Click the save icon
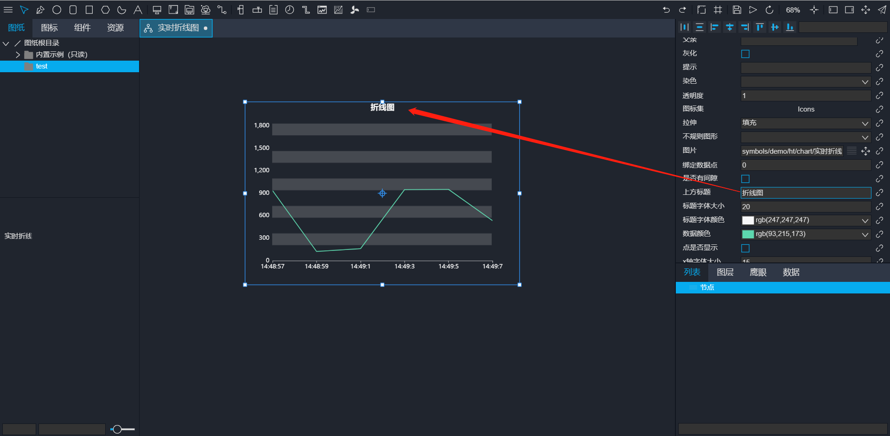This screenshot has height=436, width=890. pyautogui.click(x=737, y=10)
